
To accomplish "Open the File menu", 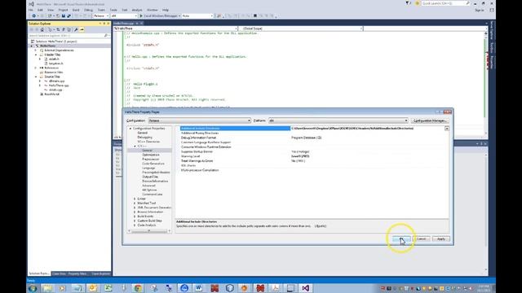I will pyautogui.click(x=31, y=10).
